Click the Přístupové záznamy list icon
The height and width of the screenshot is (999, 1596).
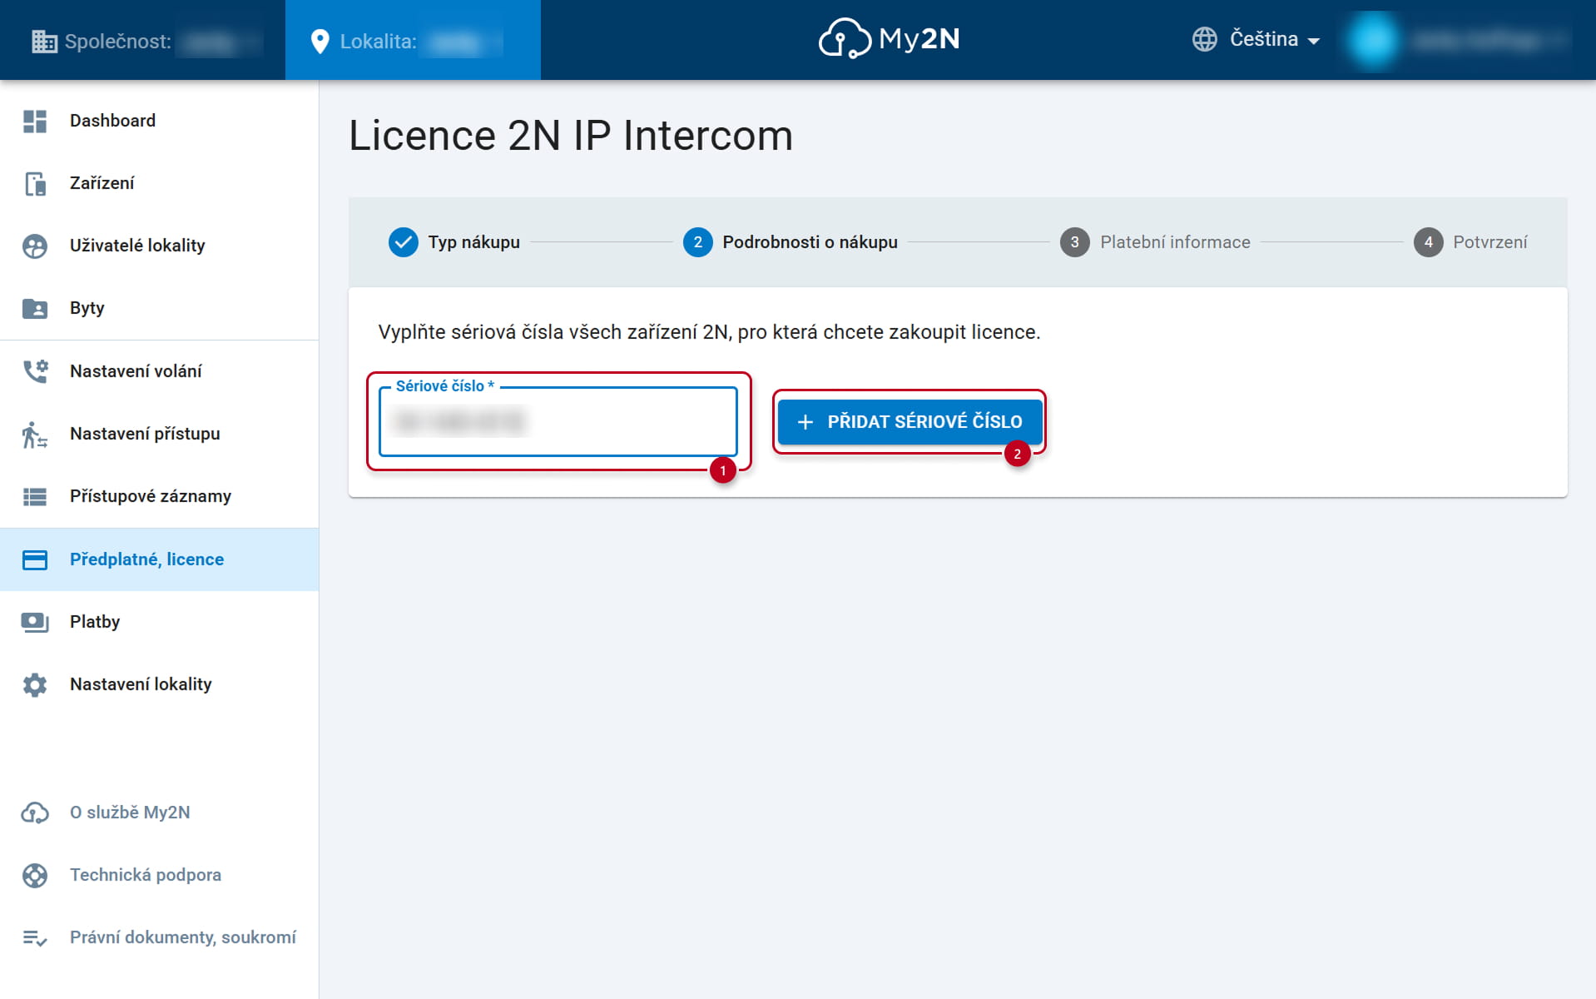35,496
